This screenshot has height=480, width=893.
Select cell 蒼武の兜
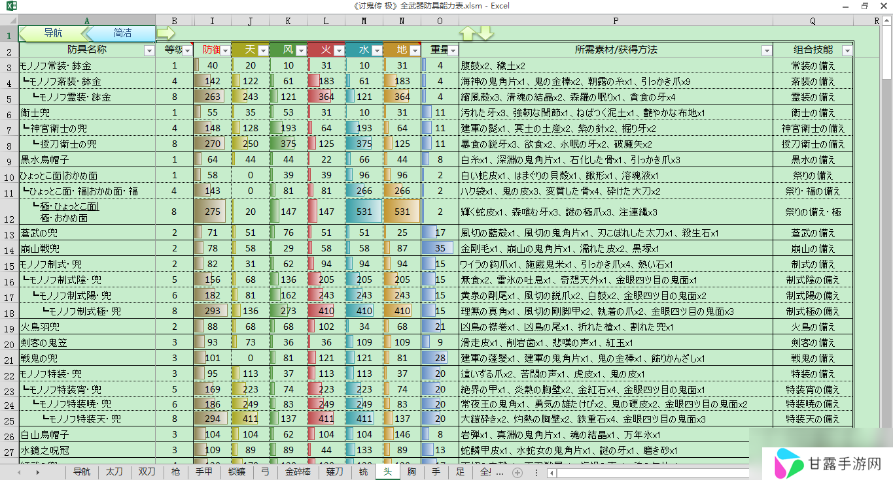87,233
